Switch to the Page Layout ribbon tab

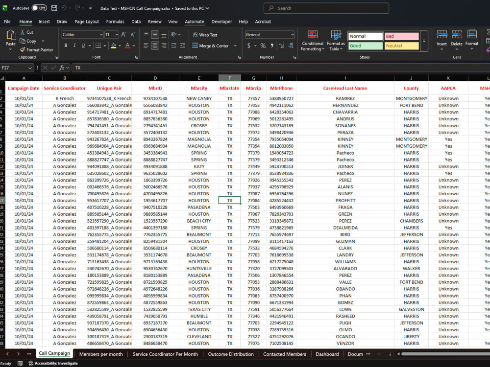pyautogui.click(x=87, y=22)
